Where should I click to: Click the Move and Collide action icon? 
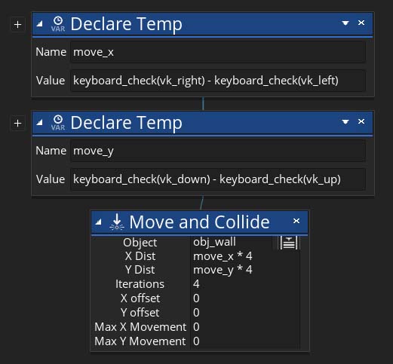point(117,222)
